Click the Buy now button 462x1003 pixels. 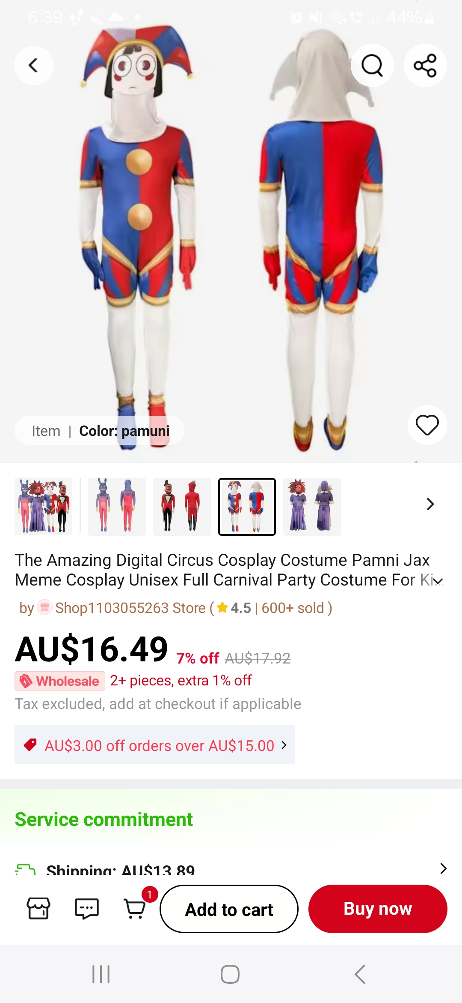pyautogui.click(x=378, y=909)
